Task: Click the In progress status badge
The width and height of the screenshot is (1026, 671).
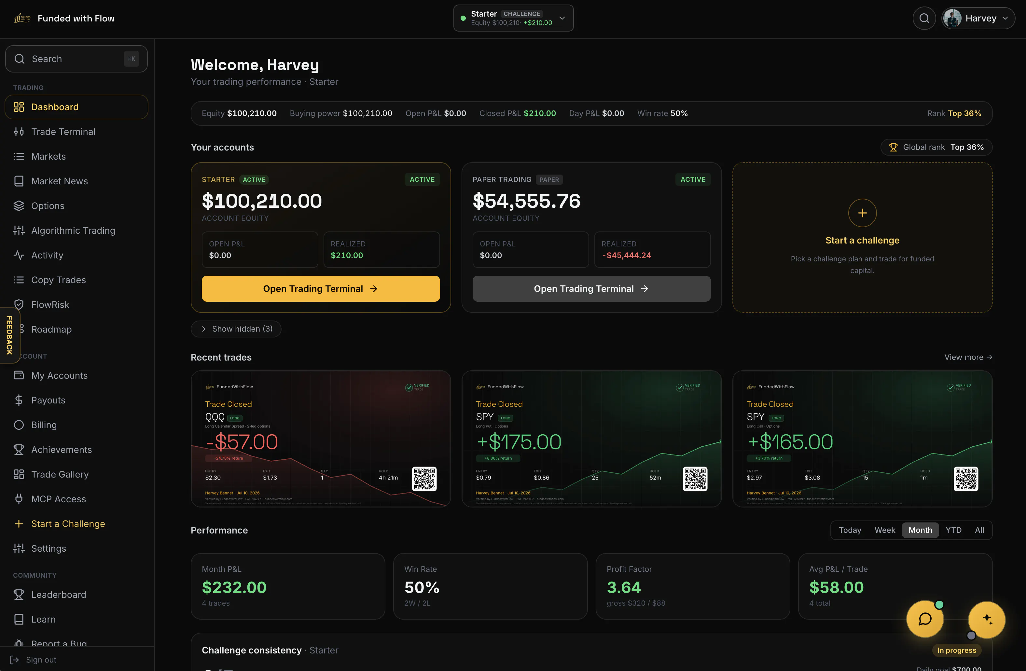Action: point(957,650)
